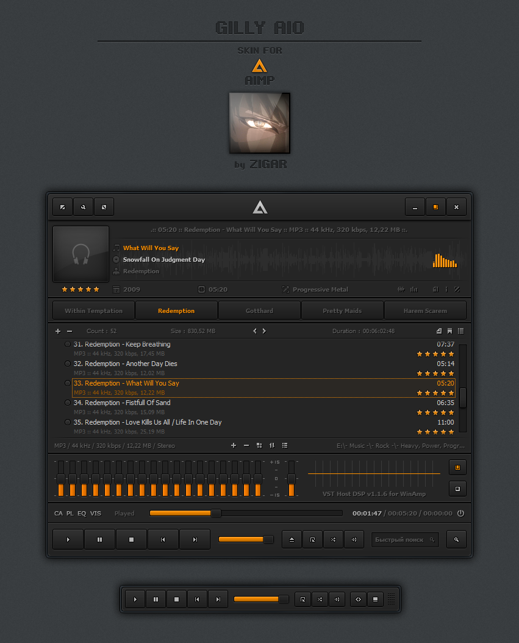Click Play in the main player controls
The width and height of the screenshot is (519, 643).
pos(68,540)
